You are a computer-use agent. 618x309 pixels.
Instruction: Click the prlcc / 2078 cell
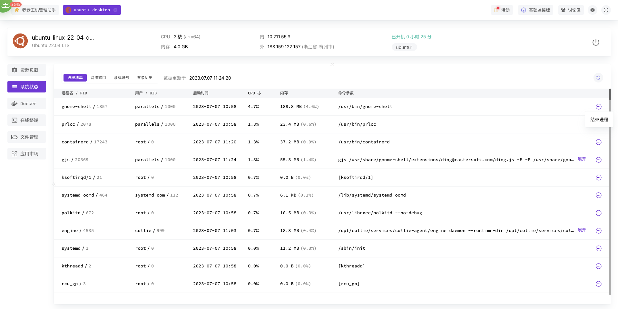pyautogui.click(x=76, y=124)
